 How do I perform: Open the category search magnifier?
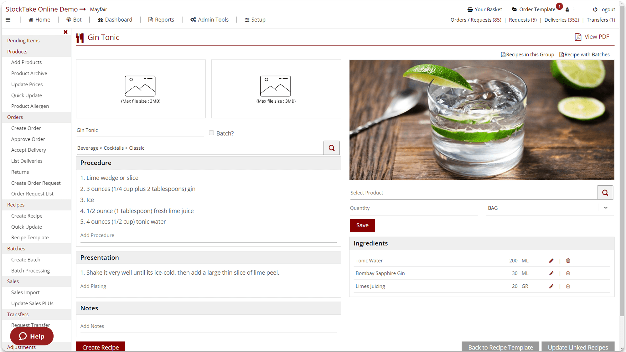[x=331, y=148]
